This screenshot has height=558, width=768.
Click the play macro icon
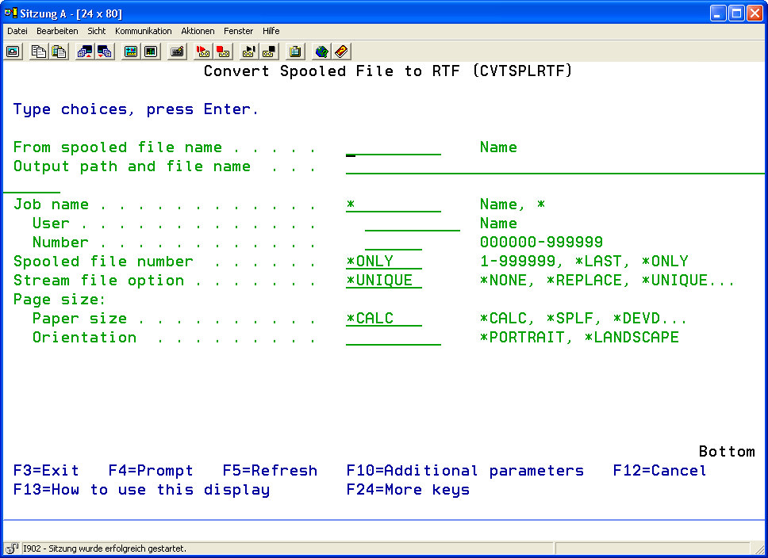(248, 52)
